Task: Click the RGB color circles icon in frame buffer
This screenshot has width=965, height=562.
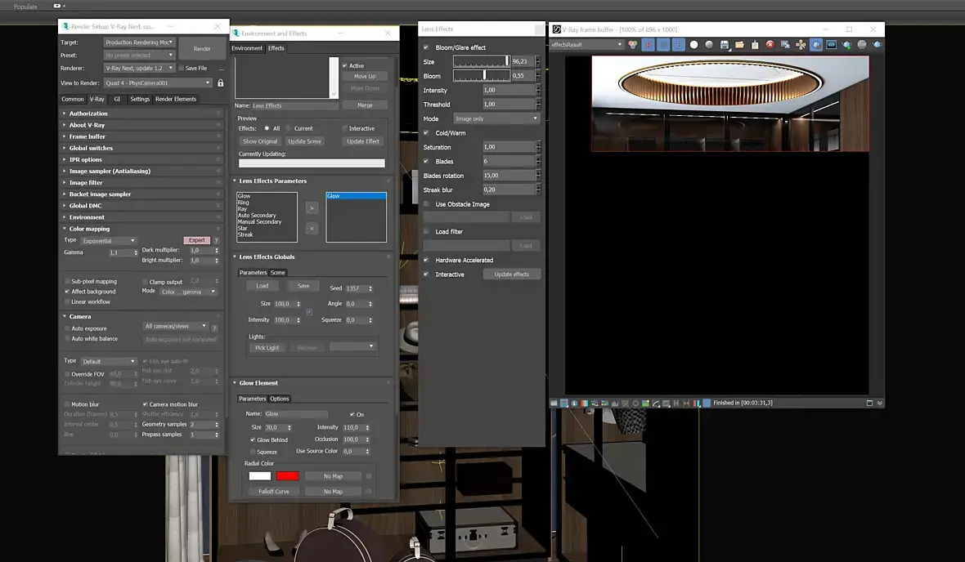Action: pos(633,45)
